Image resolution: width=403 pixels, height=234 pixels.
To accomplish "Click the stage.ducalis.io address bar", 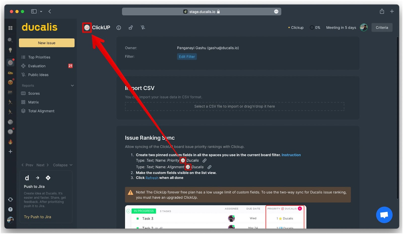I will (201, 12).
